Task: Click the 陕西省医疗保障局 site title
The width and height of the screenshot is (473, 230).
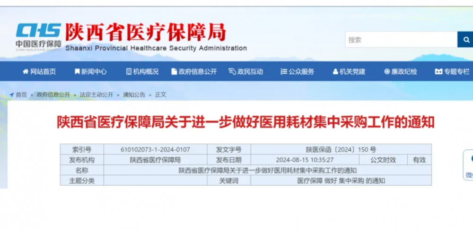Action: pyautogui.click(x=145, y=32)
